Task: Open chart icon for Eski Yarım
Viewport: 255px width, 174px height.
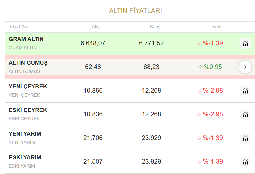Action: click(245, 162)
